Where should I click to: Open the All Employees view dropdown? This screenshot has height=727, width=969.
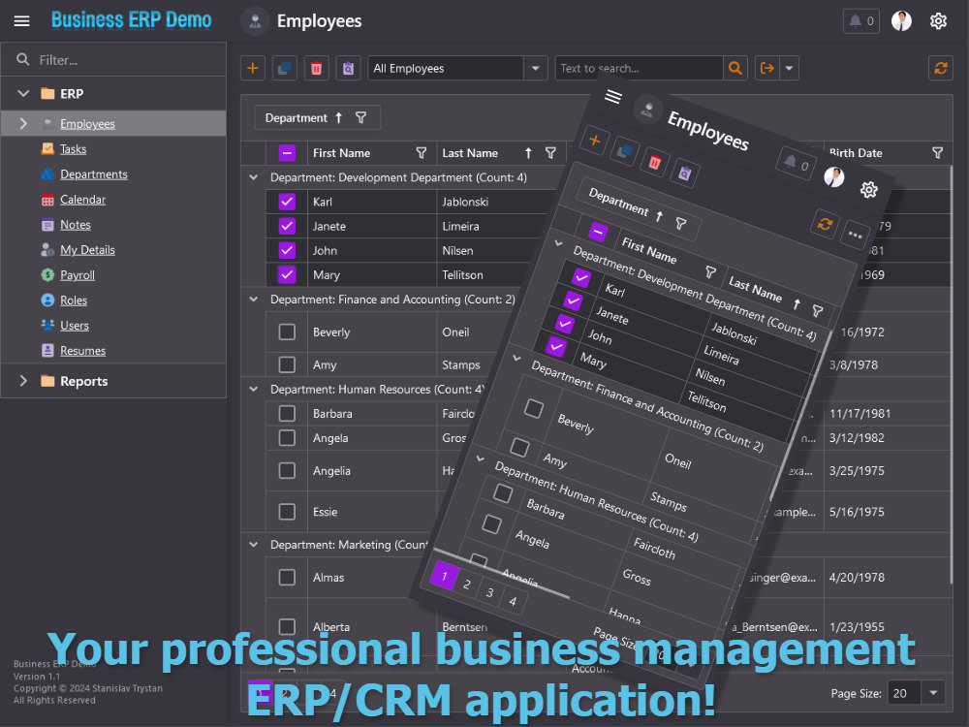tap(536, 68)
